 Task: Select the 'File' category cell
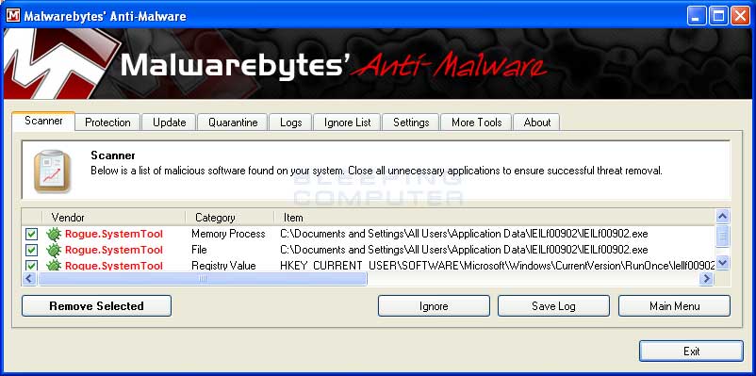[x=199, y=250]
